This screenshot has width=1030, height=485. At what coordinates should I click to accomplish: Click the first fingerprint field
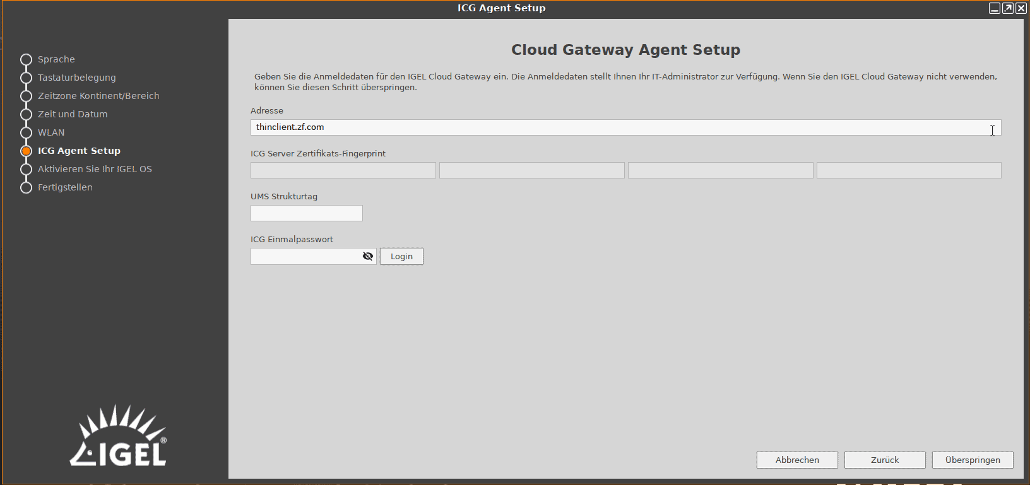(343, 170)
